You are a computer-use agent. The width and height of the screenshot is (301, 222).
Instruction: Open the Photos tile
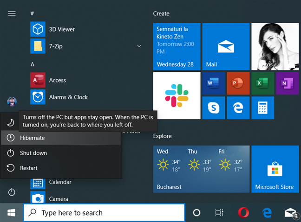coord(275,46)
